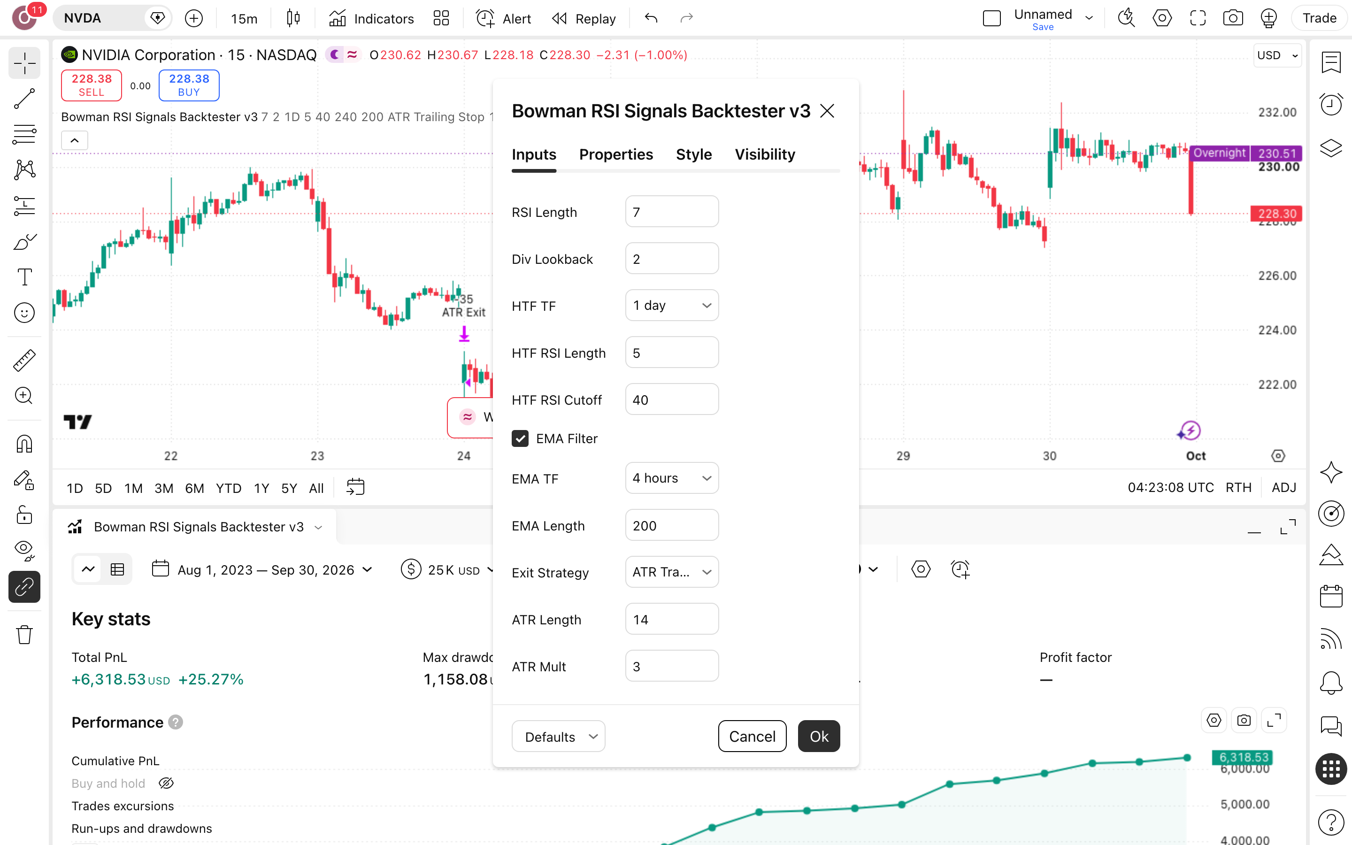Open the EMA TF dropdown set to 4 hours
The height and width of the screenshot is (845, 1352).
coord(671,478)
